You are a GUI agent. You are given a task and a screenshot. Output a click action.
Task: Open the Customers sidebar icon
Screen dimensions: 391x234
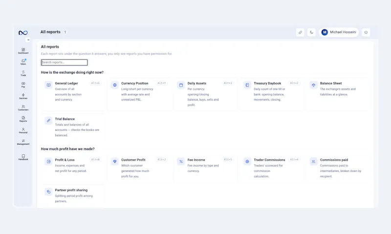tap(23, 107)
